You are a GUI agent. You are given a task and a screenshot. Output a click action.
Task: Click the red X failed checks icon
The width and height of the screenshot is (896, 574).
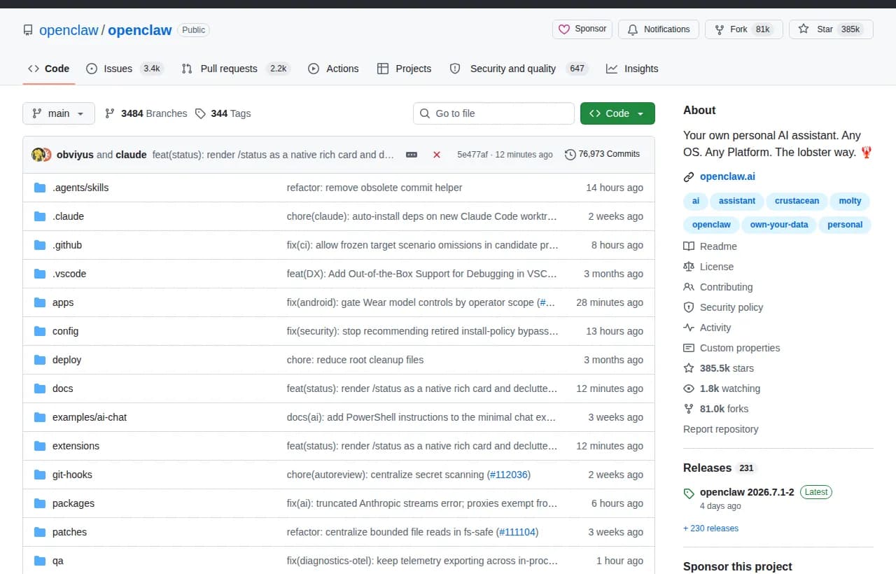click(437, 155)
